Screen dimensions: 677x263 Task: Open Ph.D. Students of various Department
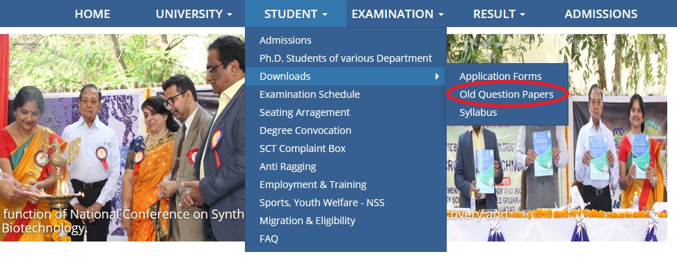(x=345, y=58)
